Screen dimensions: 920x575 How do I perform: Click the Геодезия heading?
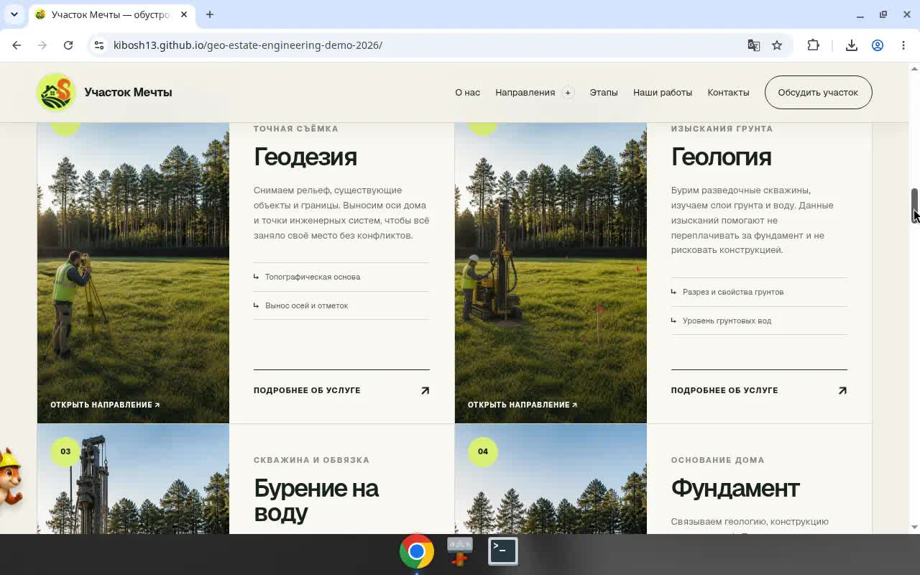pyautogui.click(x=305, y=157)
